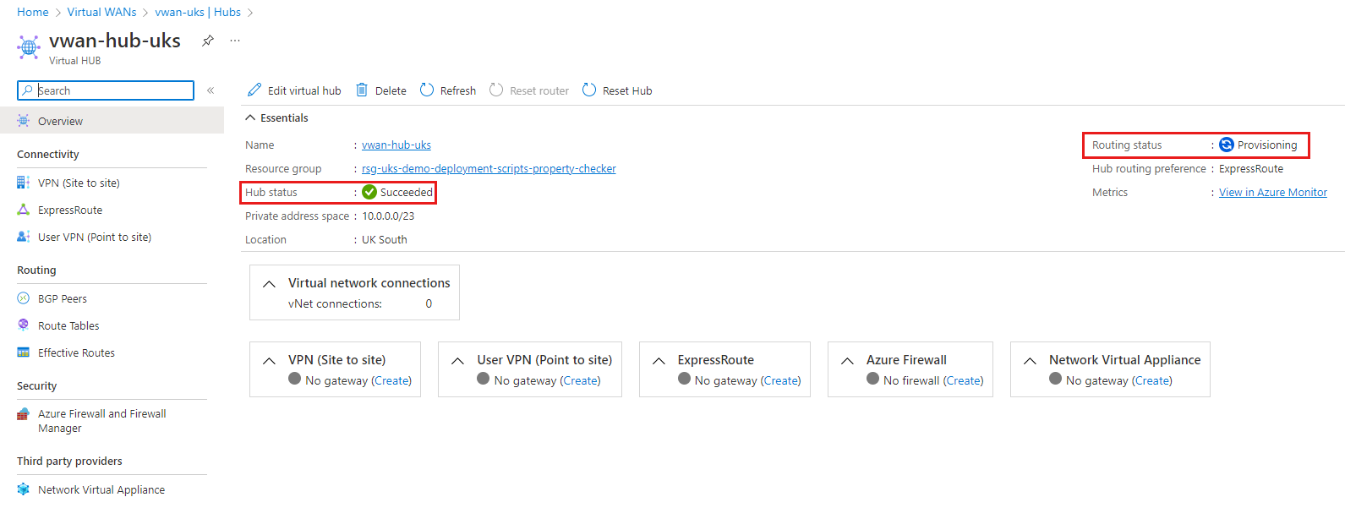The width and height of the screenshot is (1345, 508).
Task: Open the vwan-hub-uks name link
Action: 396,145
